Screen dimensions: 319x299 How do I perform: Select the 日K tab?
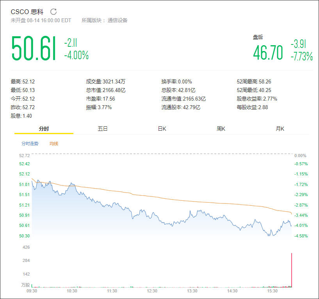(162, 129)
